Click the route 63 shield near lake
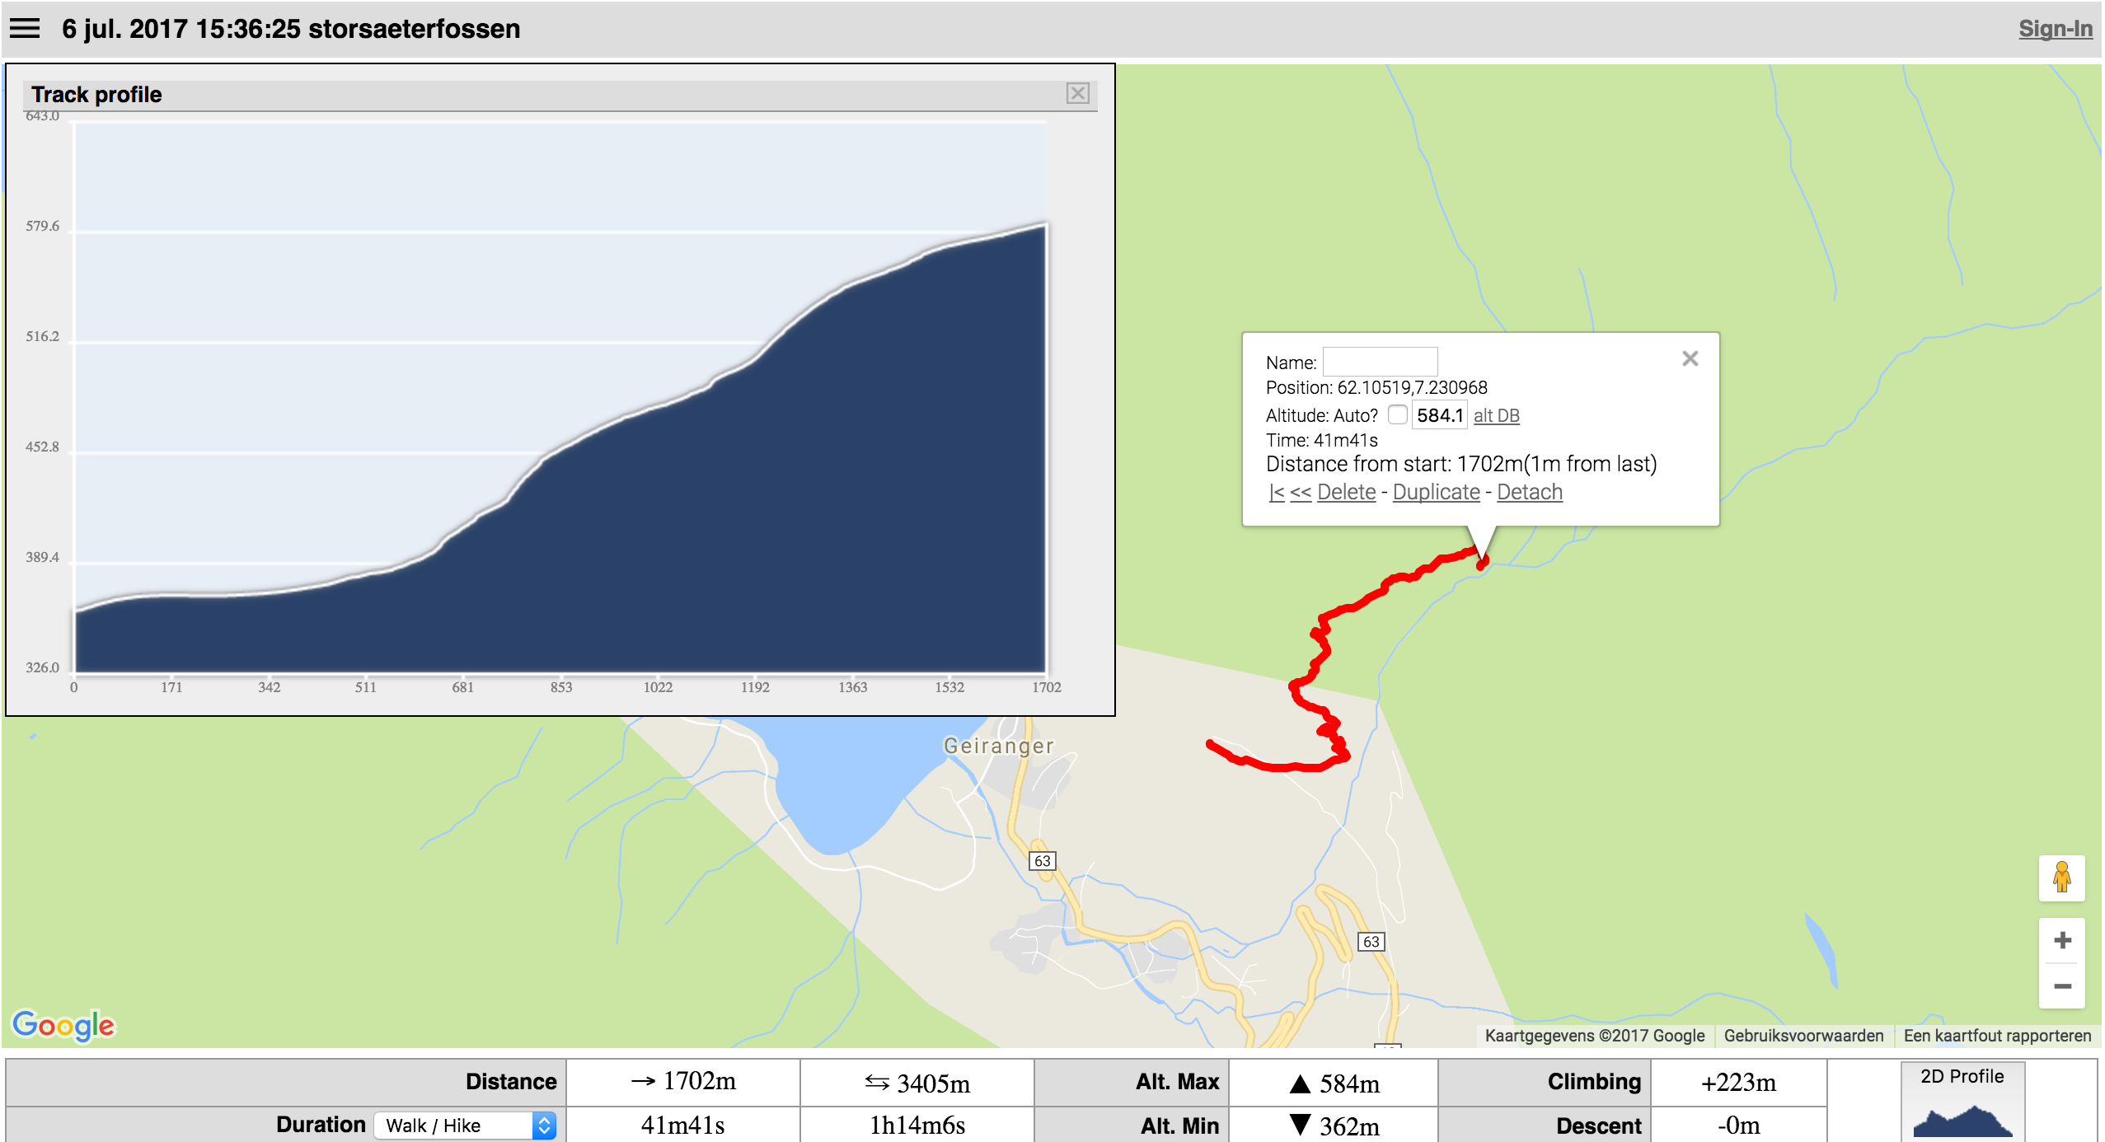2105x1142 pixels. pyautogui.click(x=1042, y=860)
